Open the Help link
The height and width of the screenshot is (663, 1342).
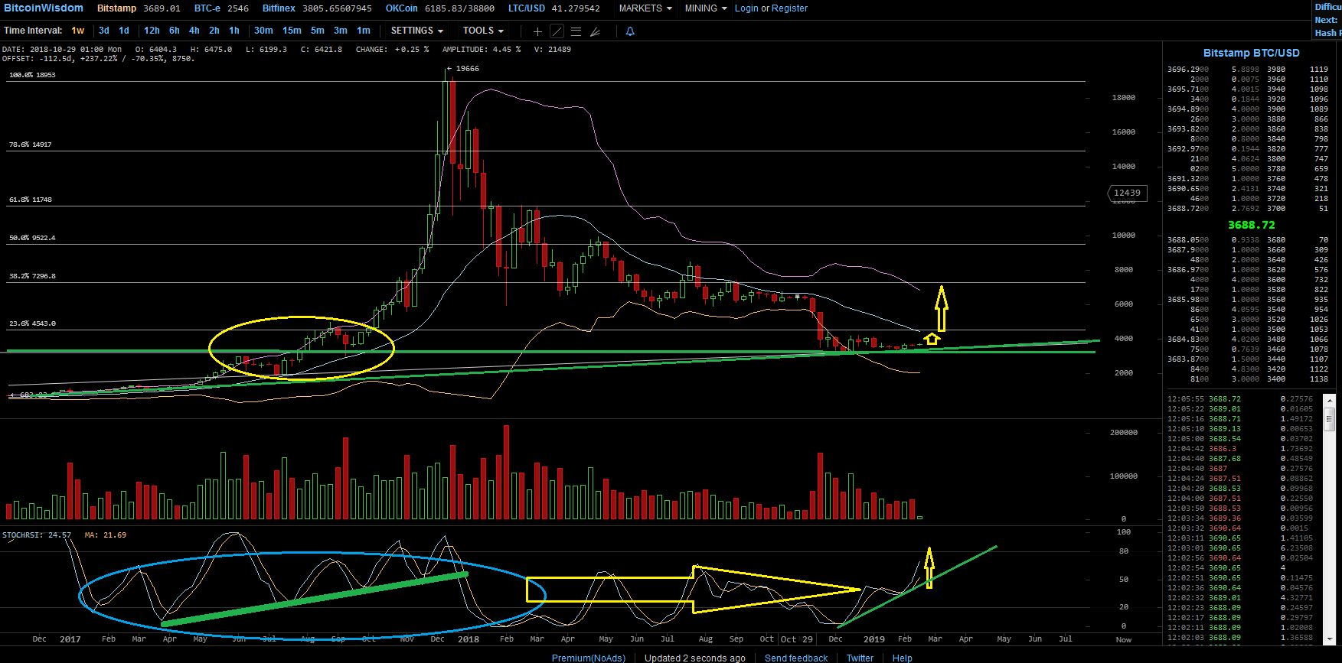pyautogui.click(x=903, y=658)
